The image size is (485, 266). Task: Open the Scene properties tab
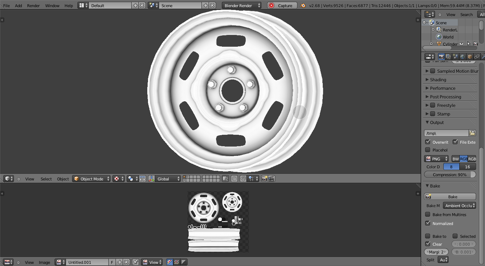pos(455,57)
